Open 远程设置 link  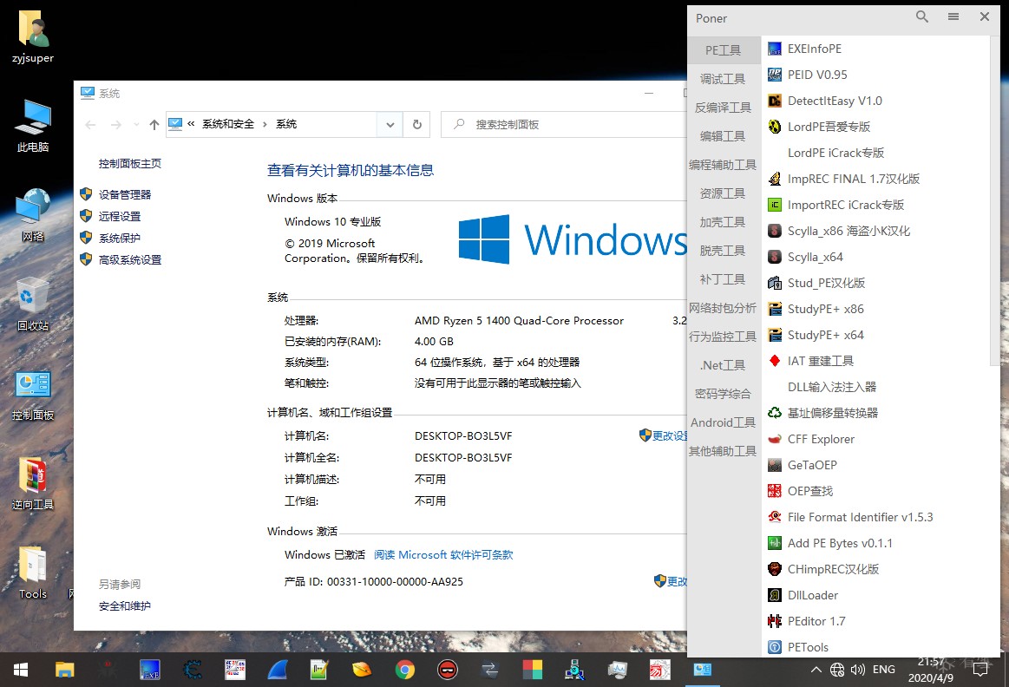pos(120,216)
